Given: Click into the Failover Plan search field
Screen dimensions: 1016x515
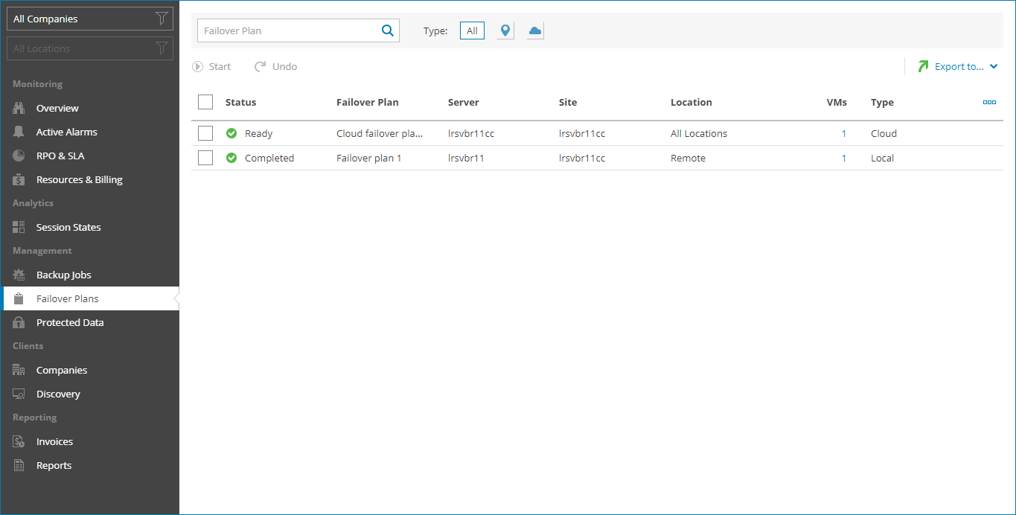Looking at the screenshot, I should tap(290, 31).
